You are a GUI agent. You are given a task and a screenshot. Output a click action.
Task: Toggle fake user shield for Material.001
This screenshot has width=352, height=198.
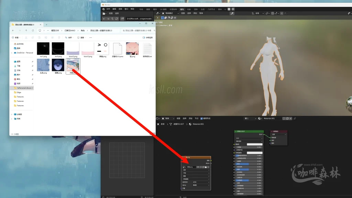pyautogui.click(x=284, y=119)
